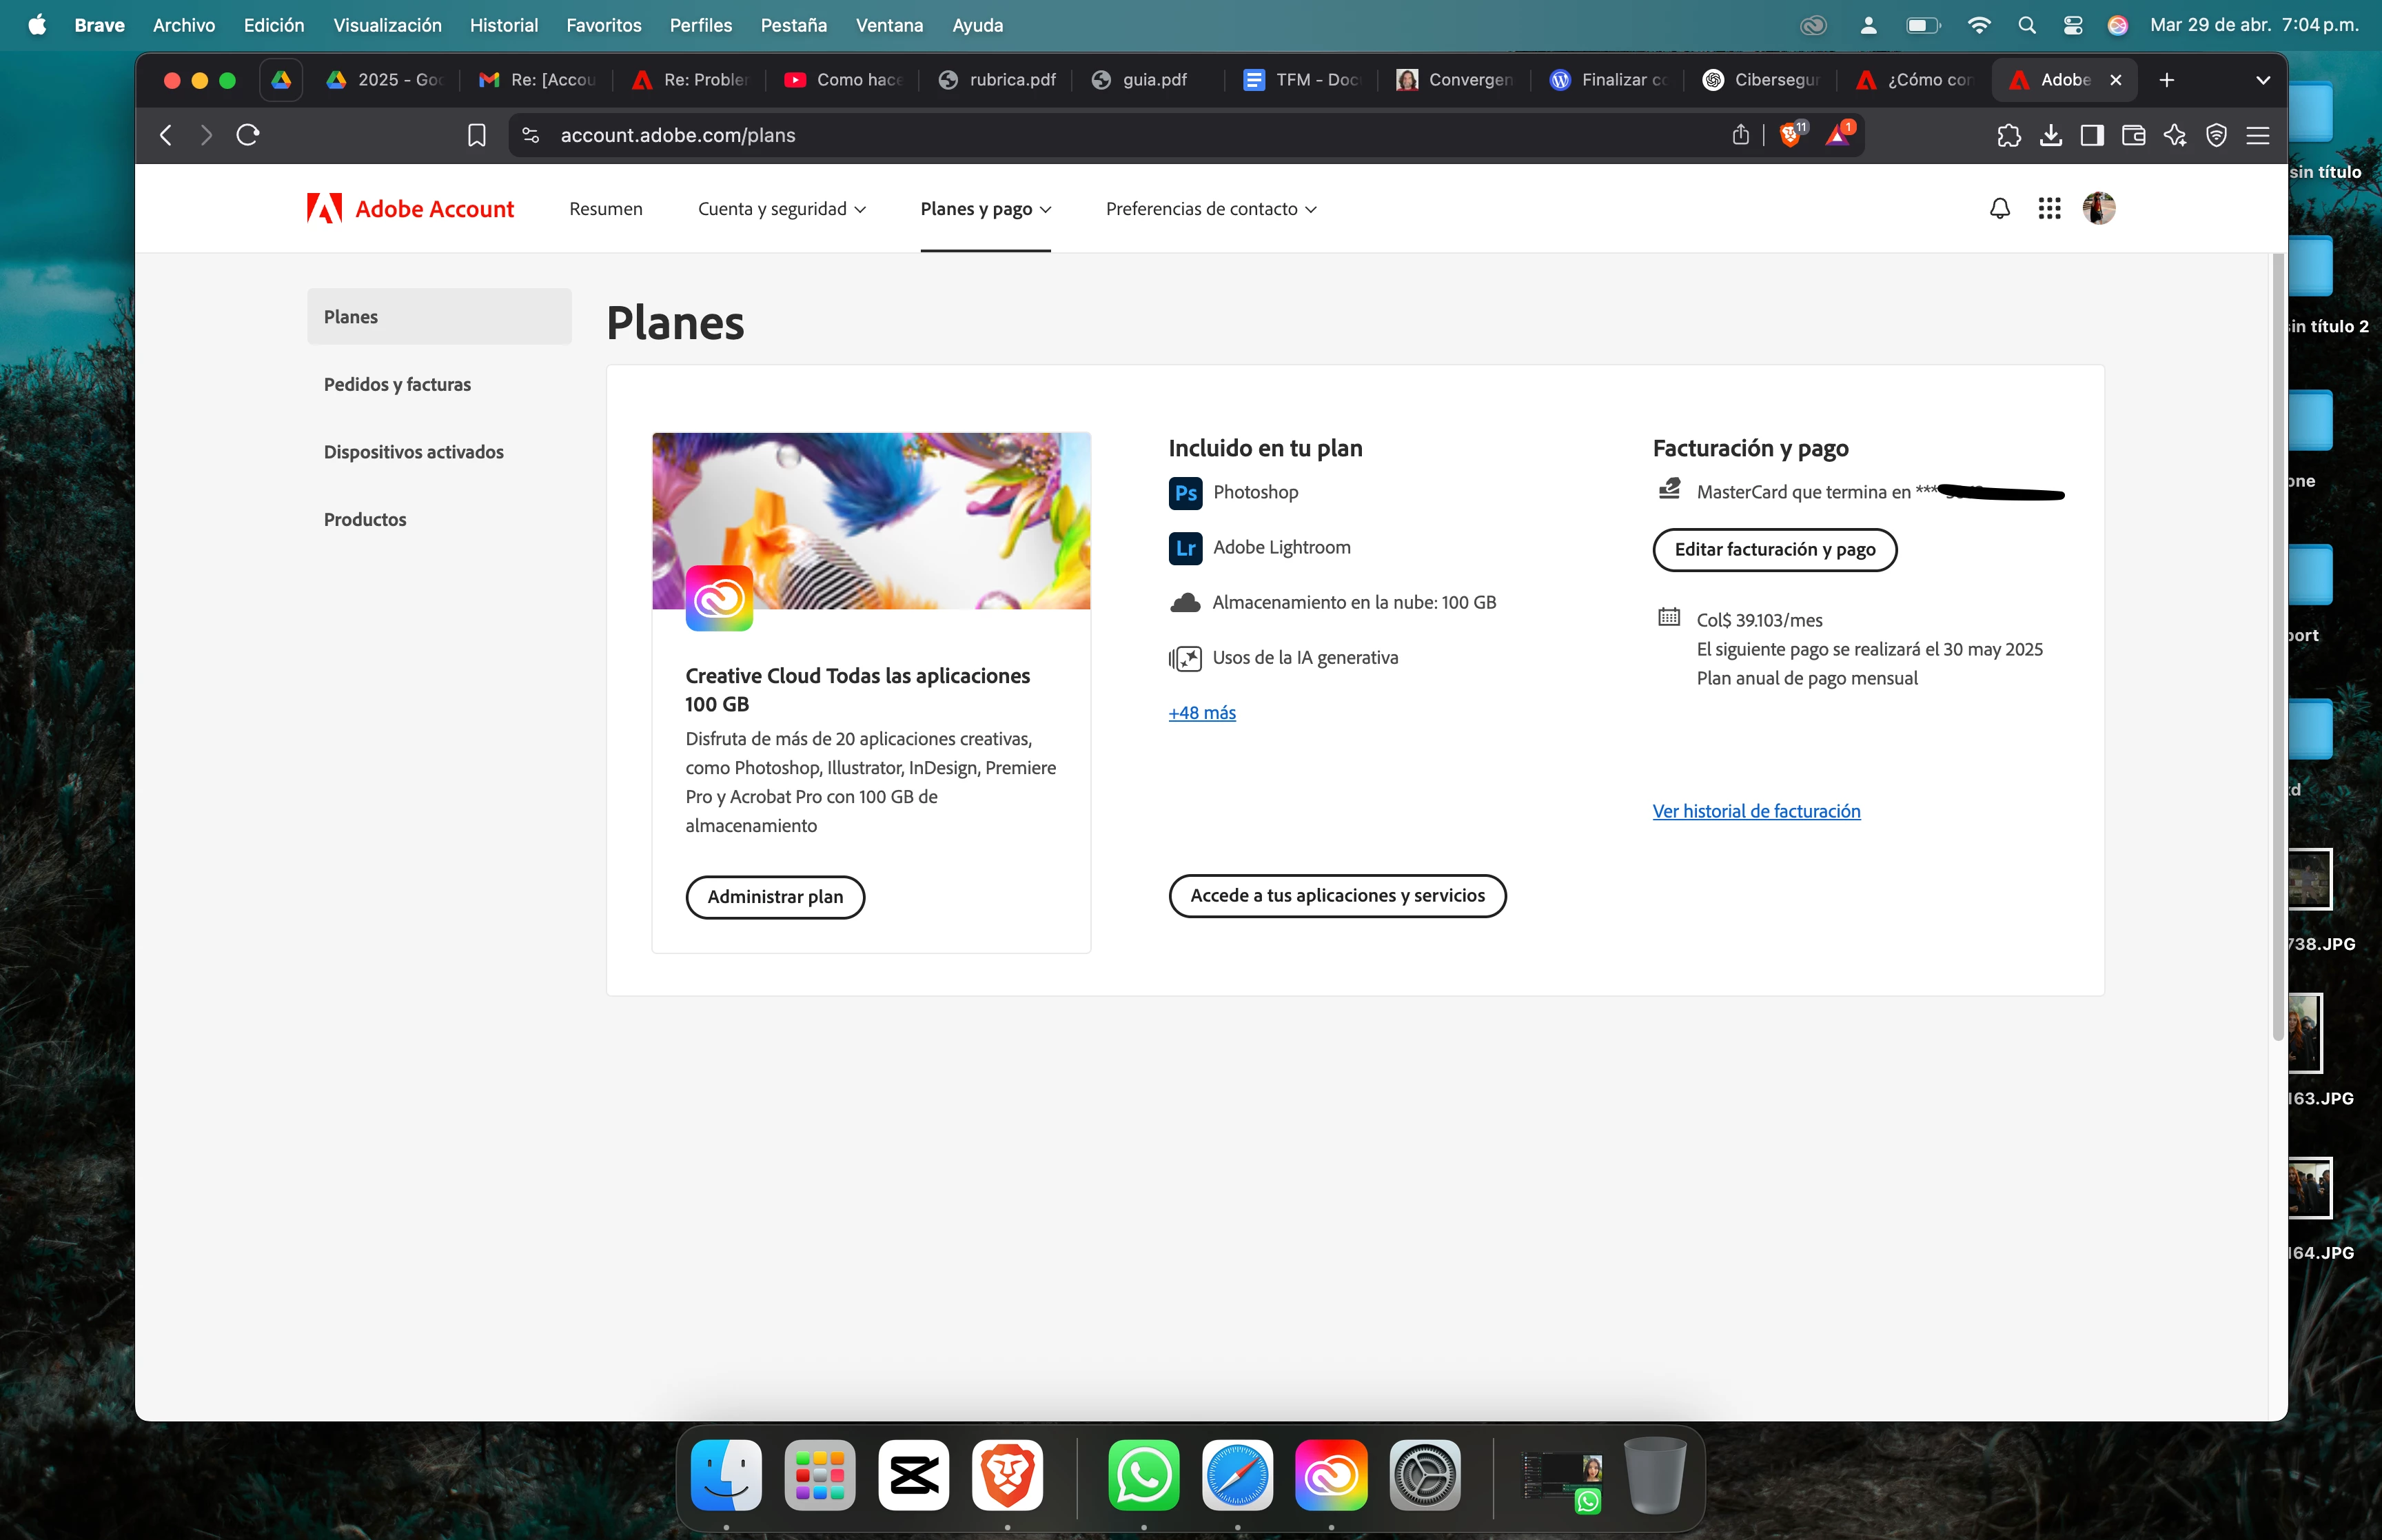Open the browser extensions puzzle icon

(2008, 135)
